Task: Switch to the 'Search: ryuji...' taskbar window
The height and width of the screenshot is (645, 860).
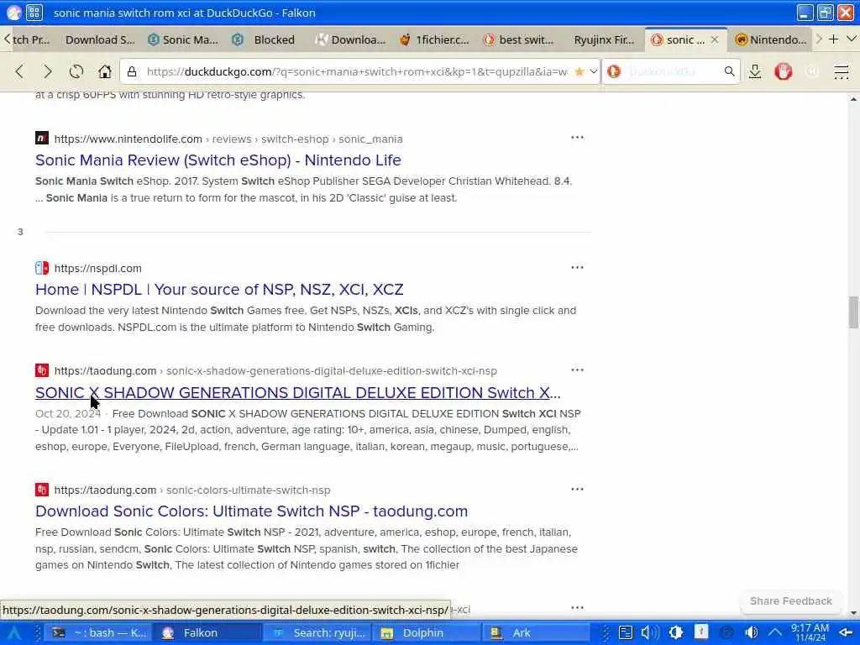Action: coord(317,633)
